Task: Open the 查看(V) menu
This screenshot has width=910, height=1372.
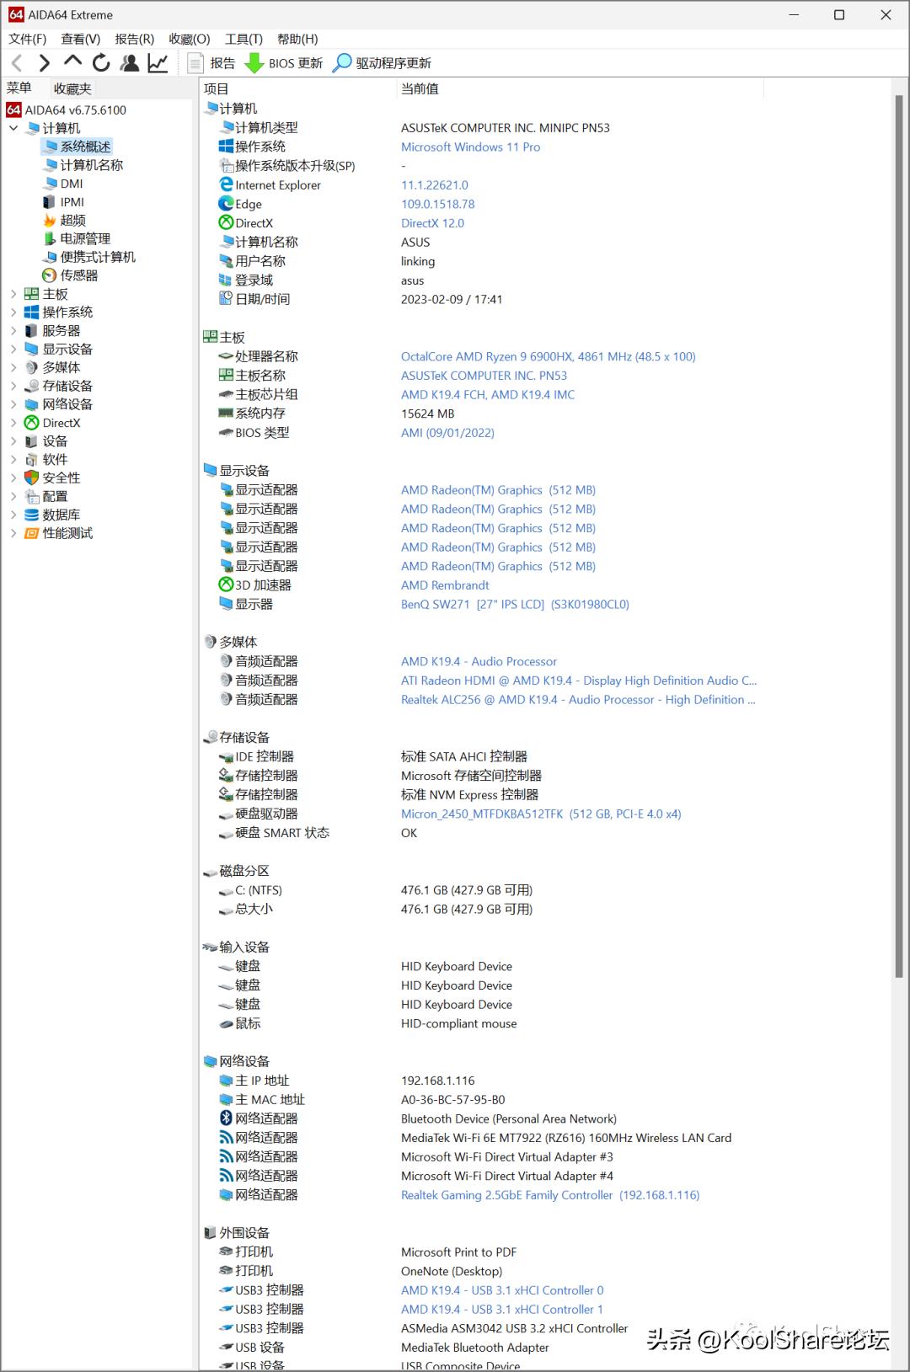Action: 81,39
